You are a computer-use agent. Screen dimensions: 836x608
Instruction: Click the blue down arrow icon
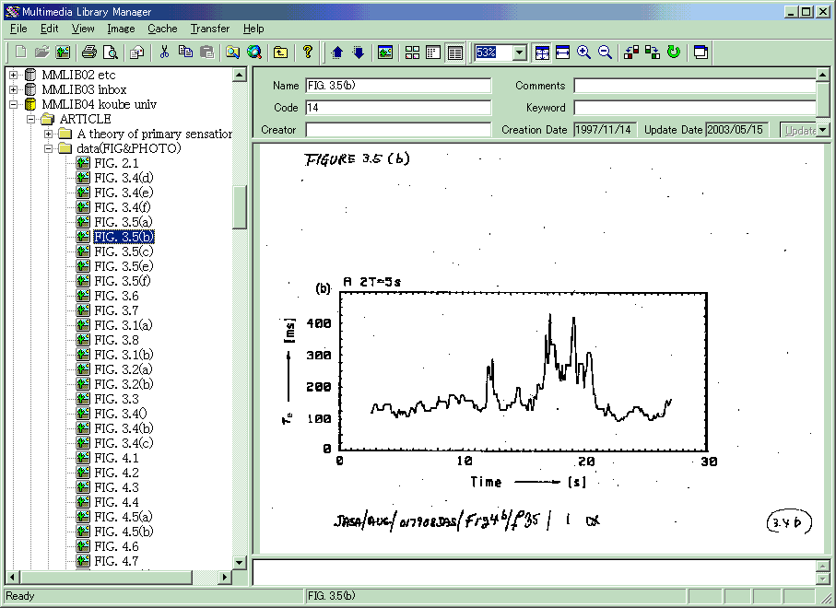click(x=359, y=52)
